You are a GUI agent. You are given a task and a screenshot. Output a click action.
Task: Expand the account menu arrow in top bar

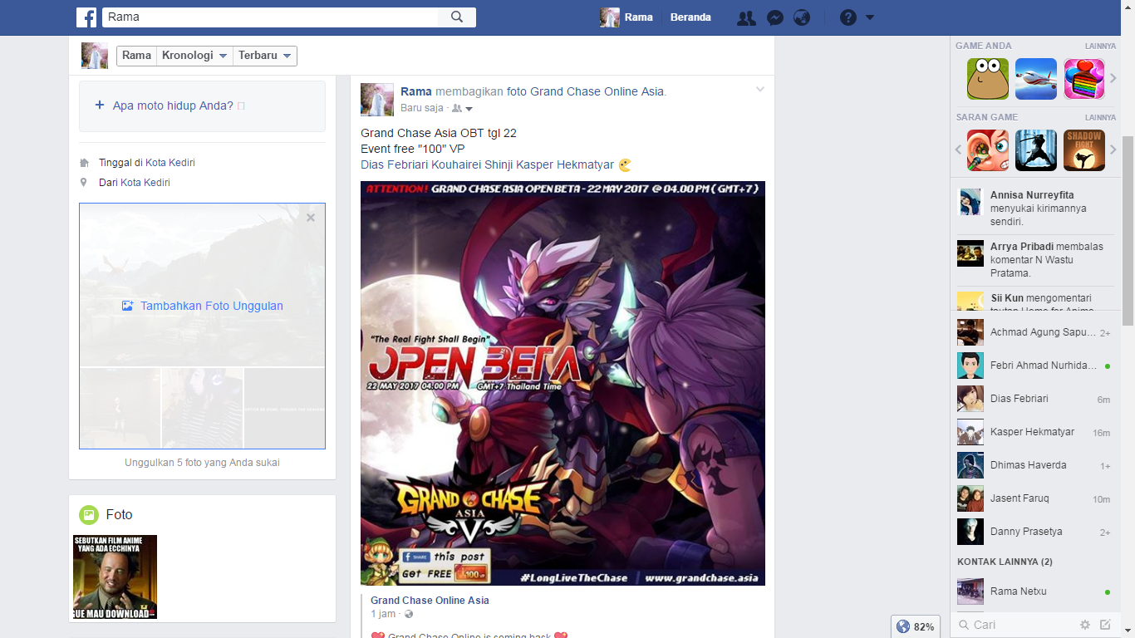click(x=870, y=17)
